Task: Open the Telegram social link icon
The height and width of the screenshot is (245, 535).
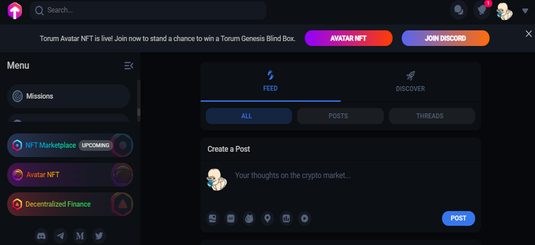Action: [x=61, y=236]
